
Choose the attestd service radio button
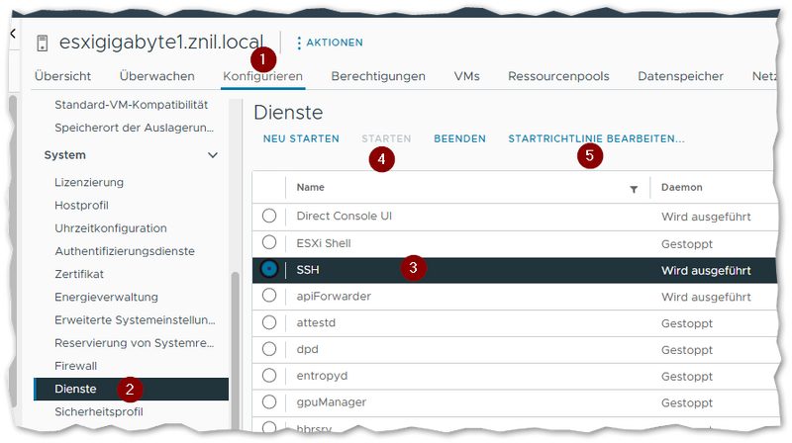click(269, 322)
